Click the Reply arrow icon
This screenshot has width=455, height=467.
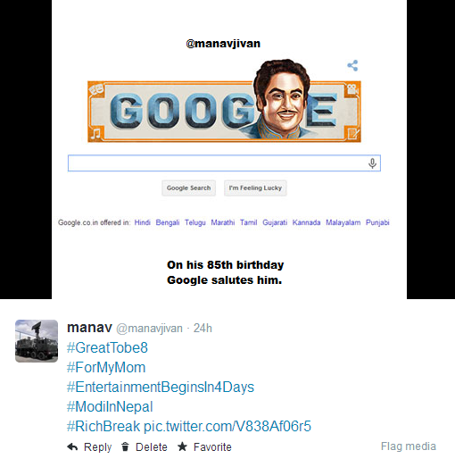pos(72,446)
